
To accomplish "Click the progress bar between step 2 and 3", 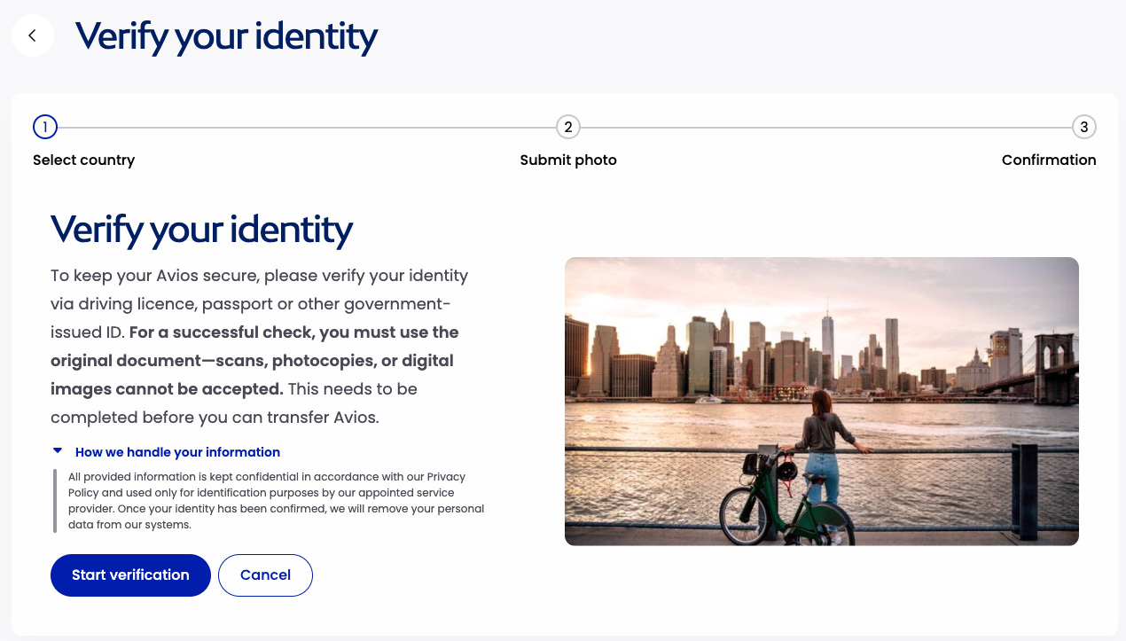I will (x=825, y=127).
